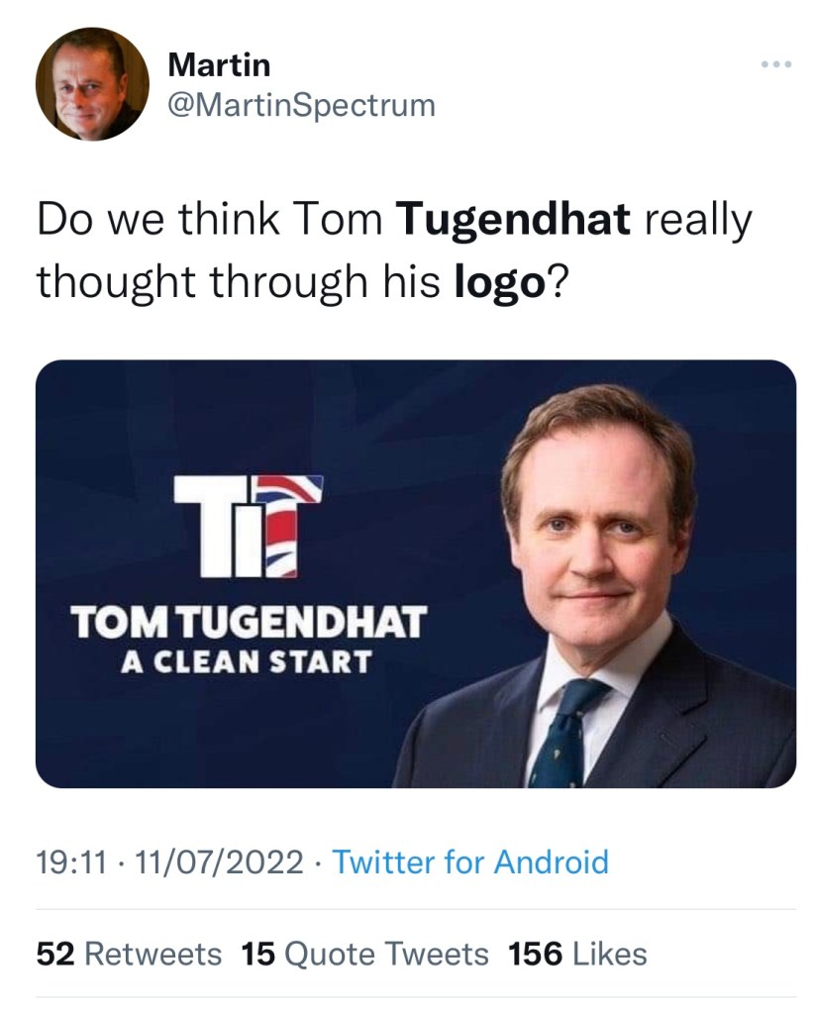Image resolution: width=815 pixels, height=1013 pixels.
Task: Open the Martin display name profile
Action: pyautogui.click(x=219, y=65)
